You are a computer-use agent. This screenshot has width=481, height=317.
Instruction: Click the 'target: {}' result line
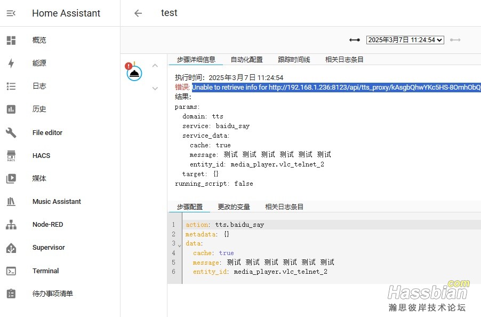(201, 174)
